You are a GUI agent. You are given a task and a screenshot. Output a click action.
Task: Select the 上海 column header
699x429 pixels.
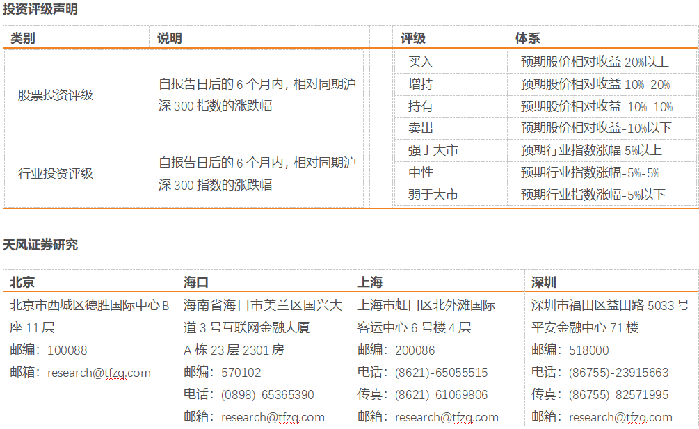(370, 282)
